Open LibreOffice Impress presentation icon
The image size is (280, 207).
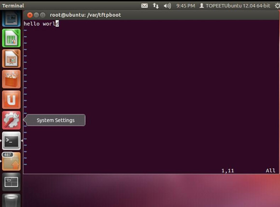pos(11,59)
